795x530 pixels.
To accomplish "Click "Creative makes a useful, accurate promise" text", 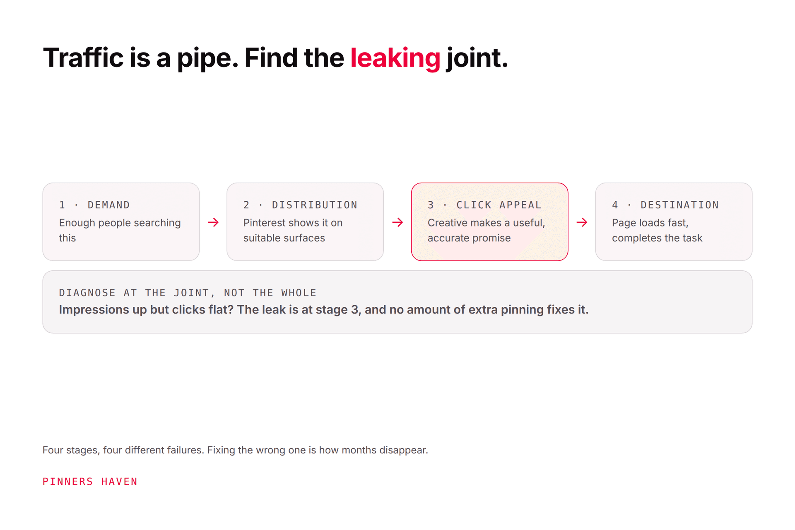I will pyautogui.click(x=486, y=230).
